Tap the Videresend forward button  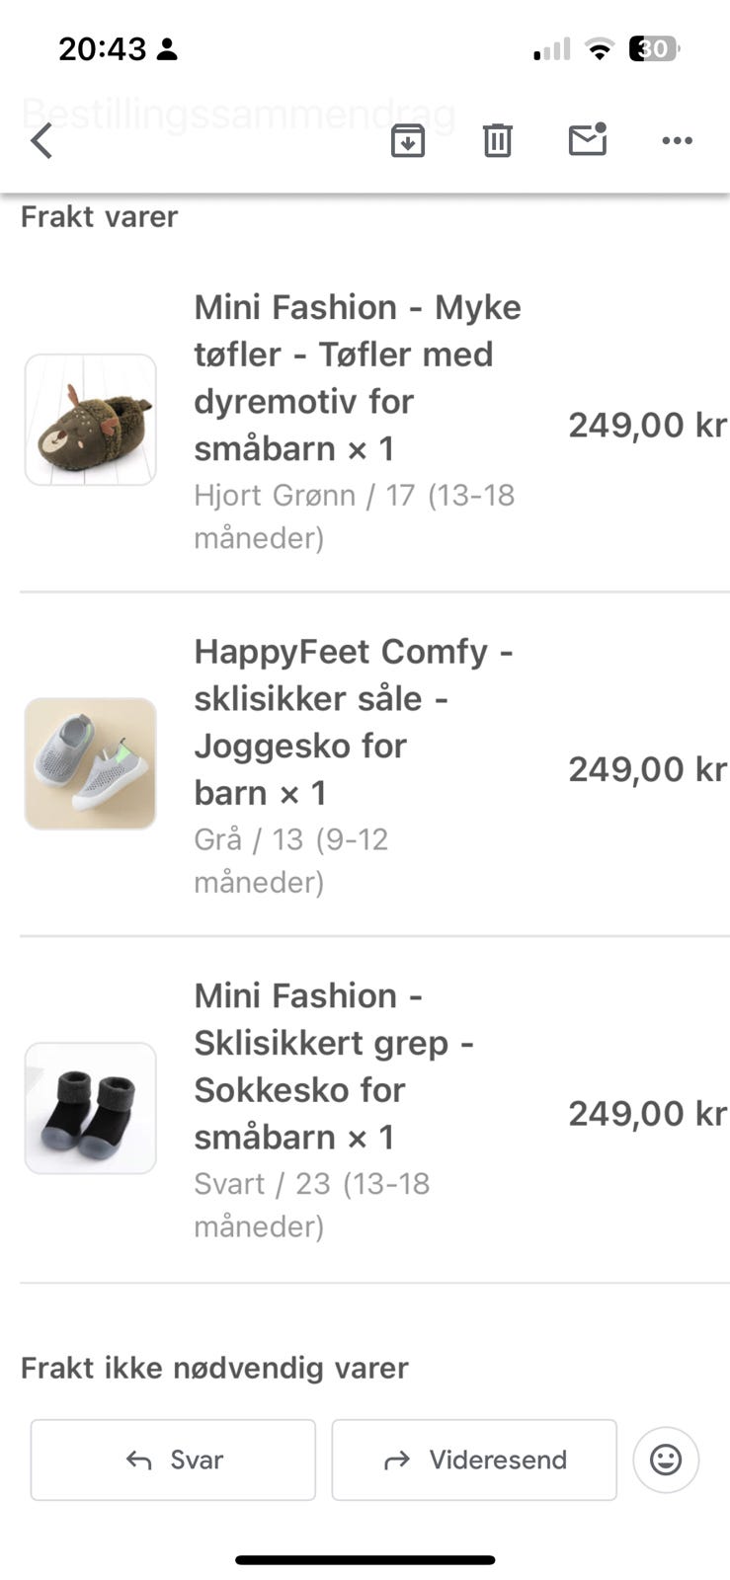click(474, 1460)
